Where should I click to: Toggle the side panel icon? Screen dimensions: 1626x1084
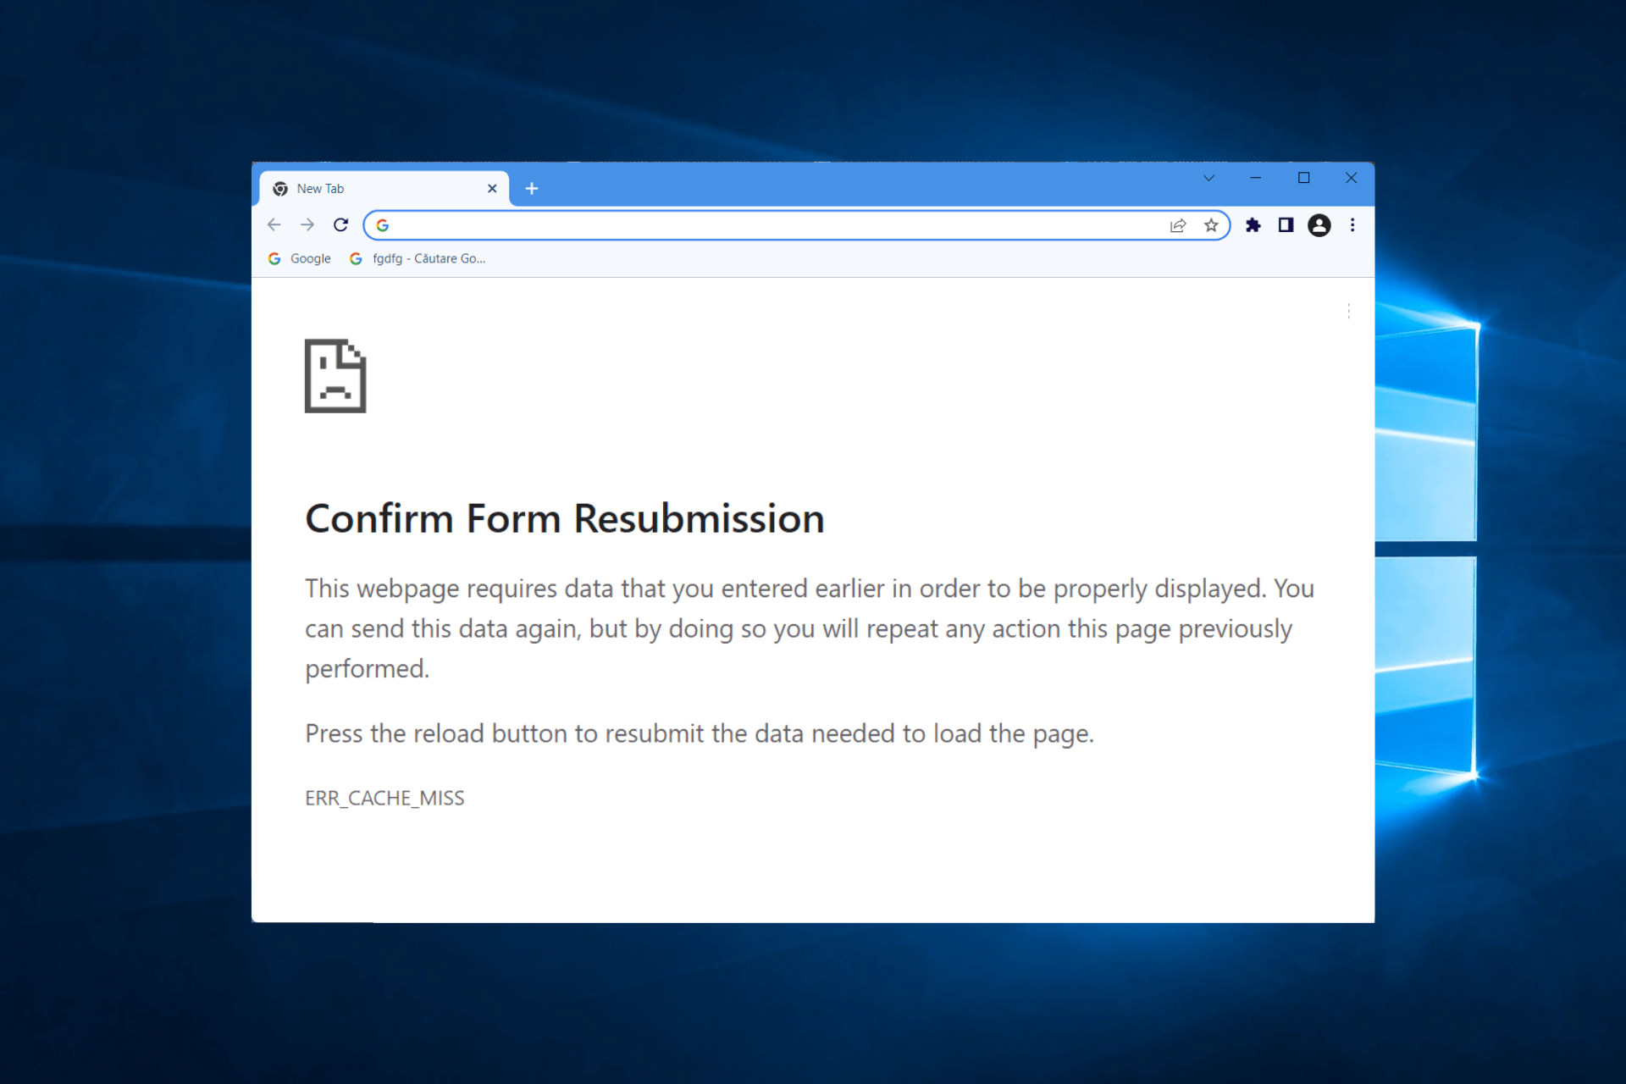(x=1286, y=225)
